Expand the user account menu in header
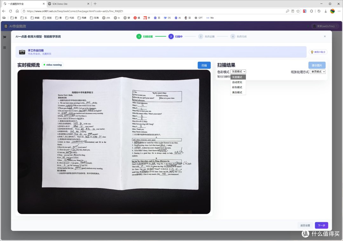The width and height of the screenshot is (343, 241). tap(325, 26)
